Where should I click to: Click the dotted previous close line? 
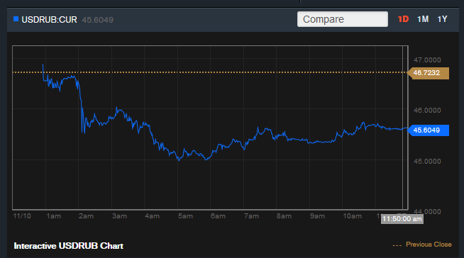[210, 72]
